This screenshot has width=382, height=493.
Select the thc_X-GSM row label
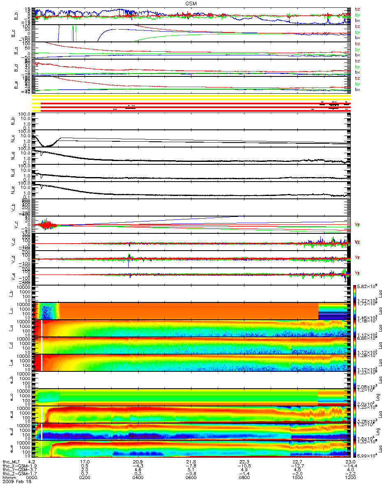pos(15,467)
